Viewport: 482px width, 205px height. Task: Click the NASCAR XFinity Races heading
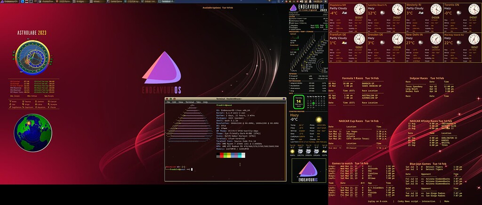click(431, 121)
